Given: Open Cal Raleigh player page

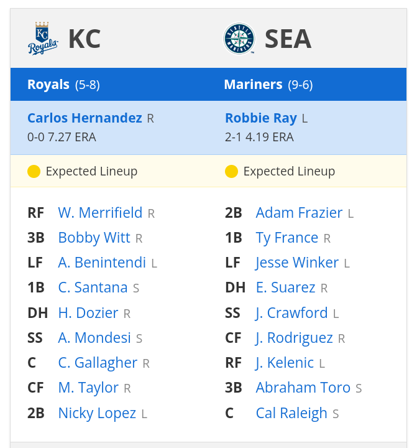Looking at the screenshot, I should pos(291,413).
